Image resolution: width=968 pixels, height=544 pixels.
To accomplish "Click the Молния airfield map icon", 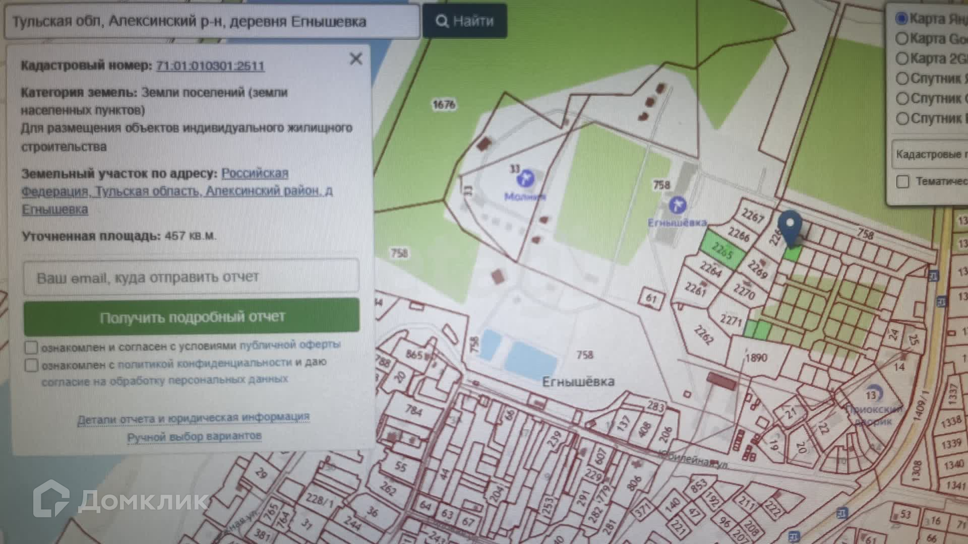I will [526, 178].
